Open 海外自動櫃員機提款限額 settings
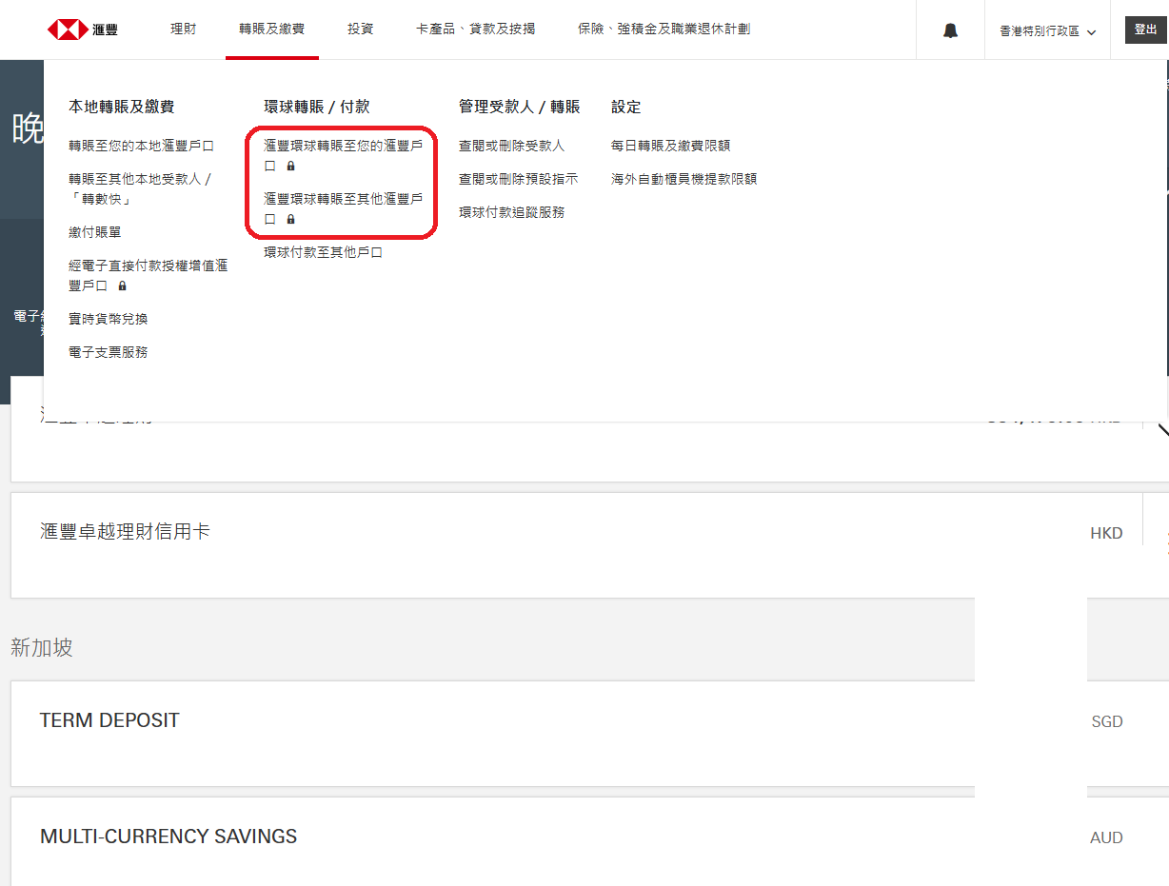The image size is (1169, 886). (x=684, y=179)
